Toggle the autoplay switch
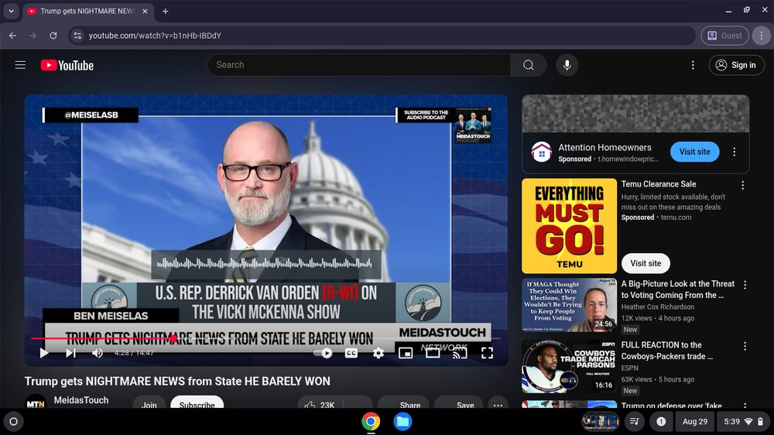The height and width of the screenshot is (435, 774). point(324,352)
